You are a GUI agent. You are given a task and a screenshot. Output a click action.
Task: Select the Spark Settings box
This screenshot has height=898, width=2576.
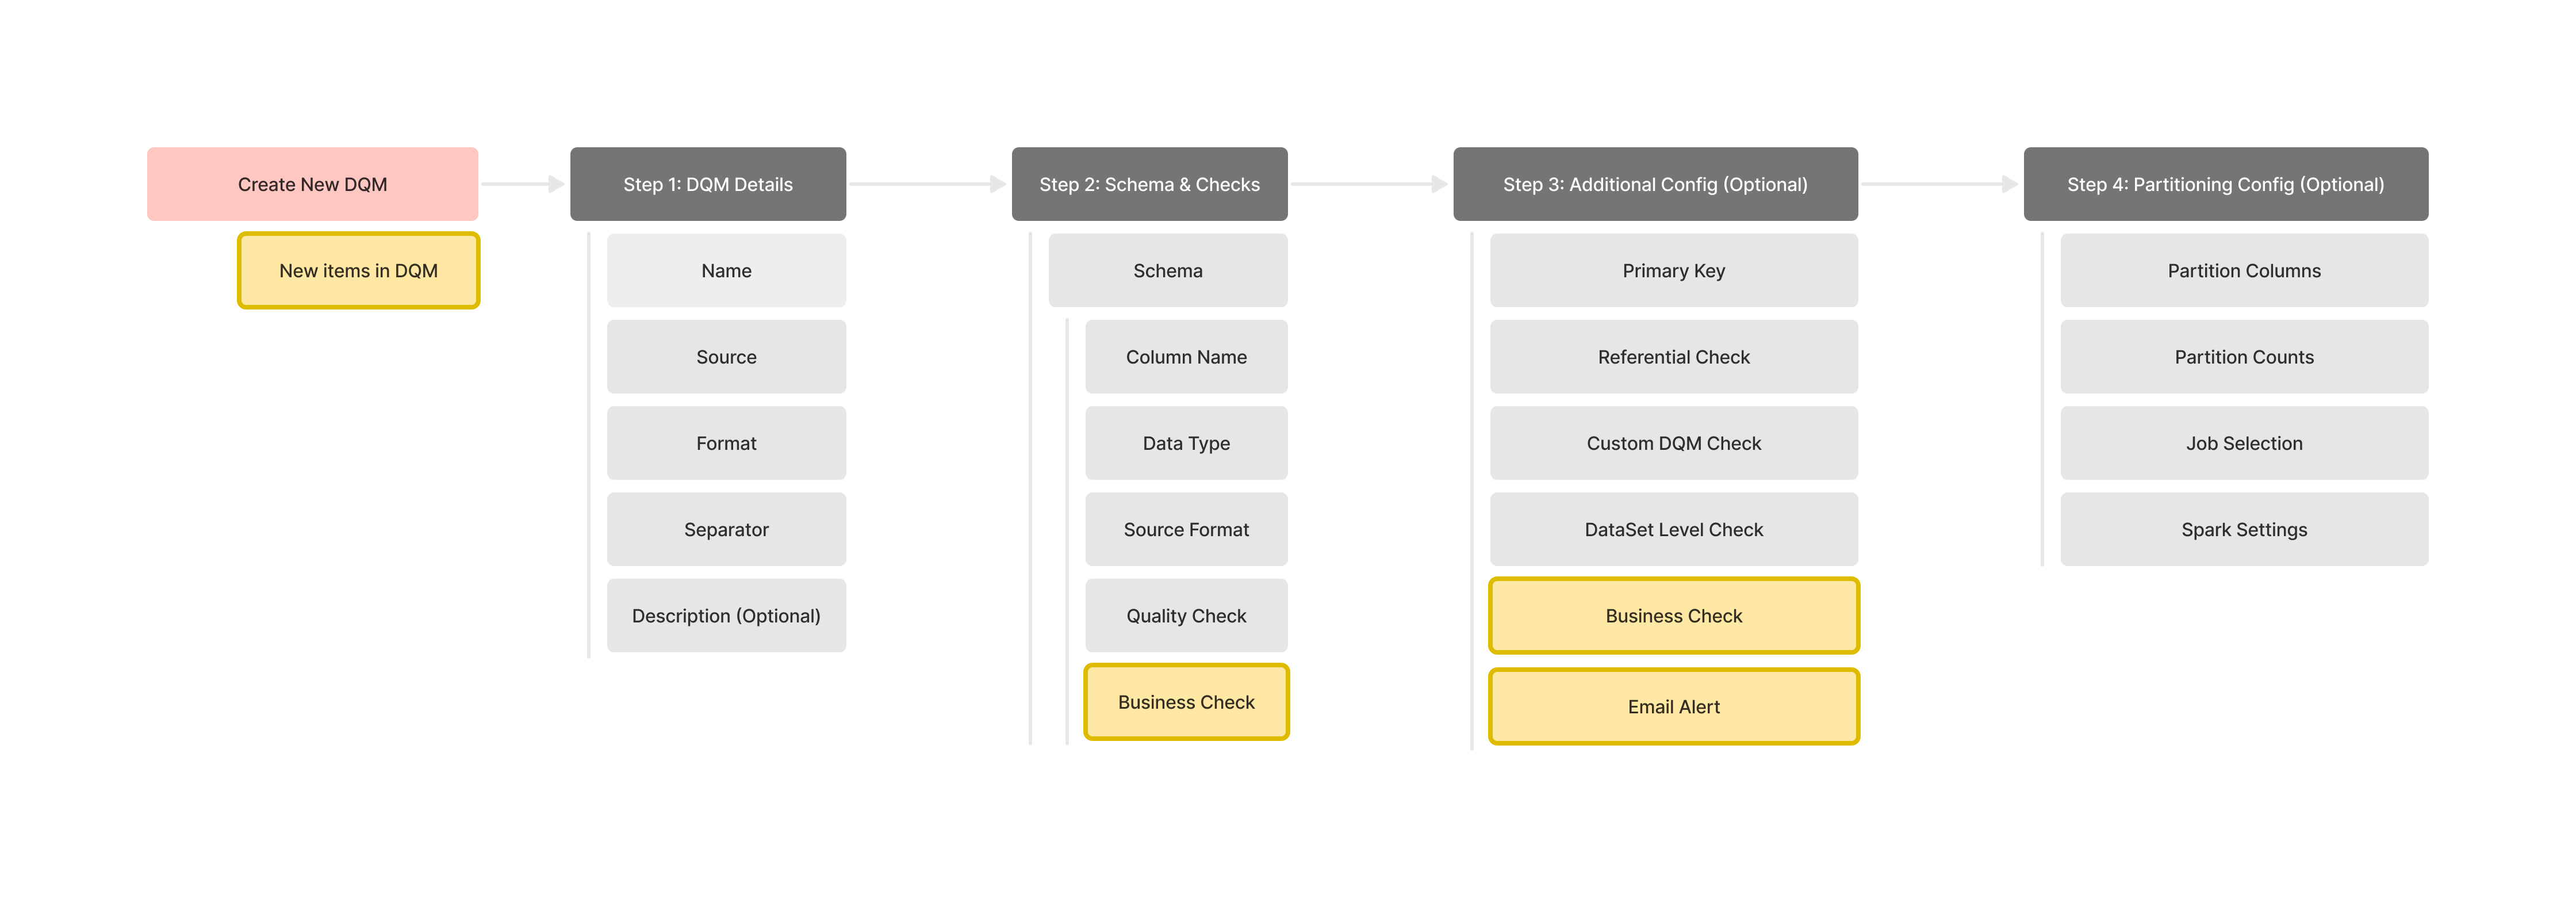[2244, 529]
